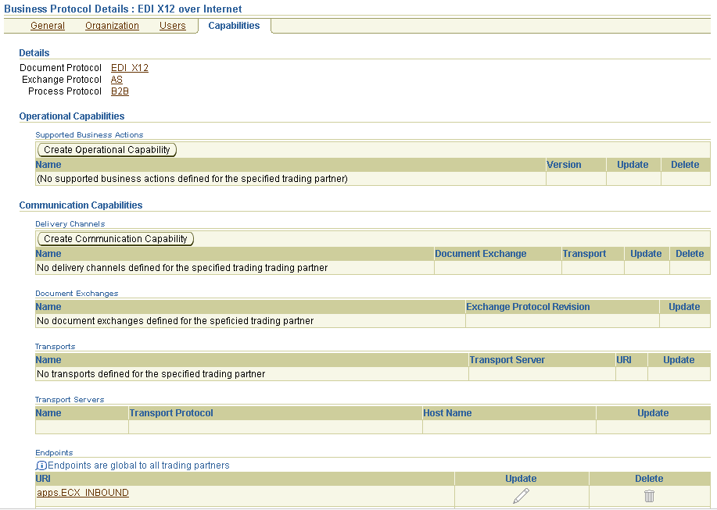Click the Supported Business Actions subheading
Screen dimensions: 717x510
tap(89, 134)
